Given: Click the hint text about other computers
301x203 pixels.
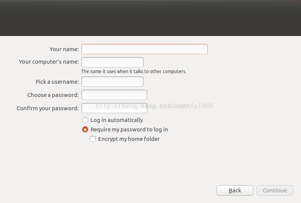Looking at the screenshot, I should click(x=134, y=72).
